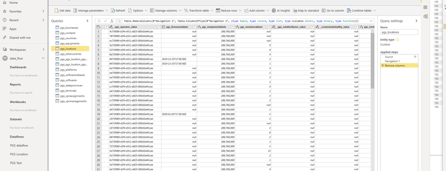Switch to table view icon at right

[x=425, y=8]
